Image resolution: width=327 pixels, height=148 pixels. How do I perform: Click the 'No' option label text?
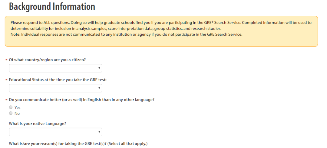[17, 114]
